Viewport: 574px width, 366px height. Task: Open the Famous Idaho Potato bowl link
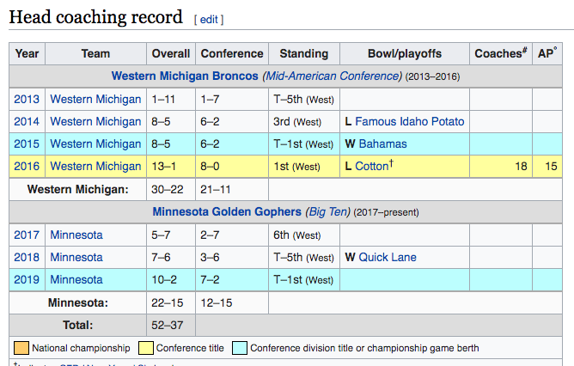pos(410,121)
